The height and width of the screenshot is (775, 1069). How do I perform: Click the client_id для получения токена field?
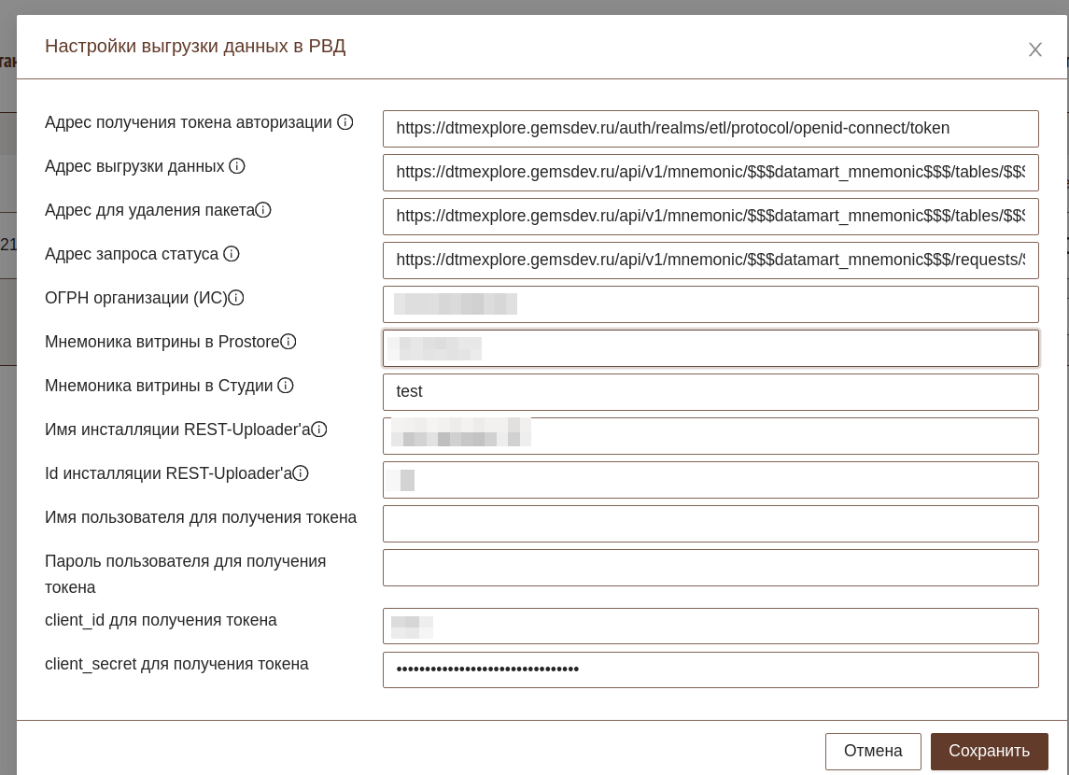pos(710,626)
